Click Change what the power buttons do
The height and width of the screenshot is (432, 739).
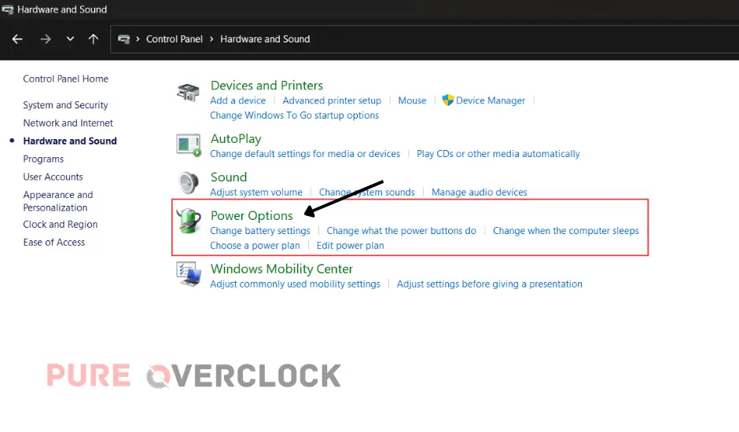(x=401, y=231)
